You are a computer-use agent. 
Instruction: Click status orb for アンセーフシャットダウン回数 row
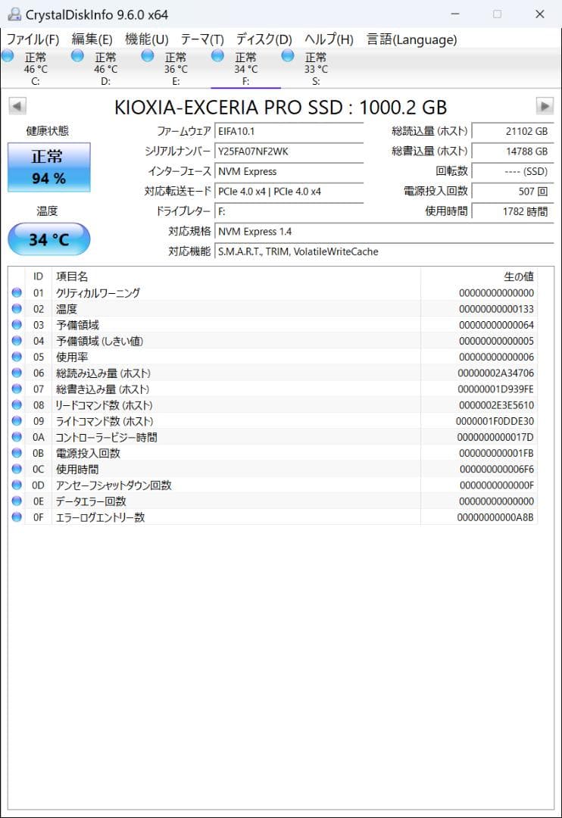tap(17, 485)
